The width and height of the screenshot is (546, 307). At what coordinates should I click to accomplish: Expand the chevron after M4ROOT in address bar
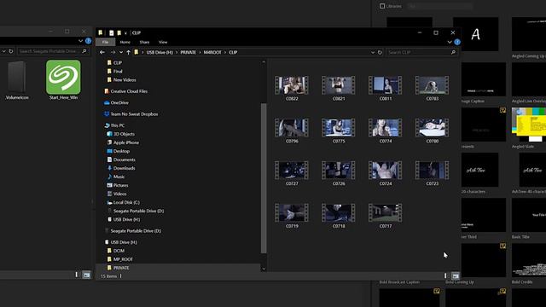click(x=225, y=52)
